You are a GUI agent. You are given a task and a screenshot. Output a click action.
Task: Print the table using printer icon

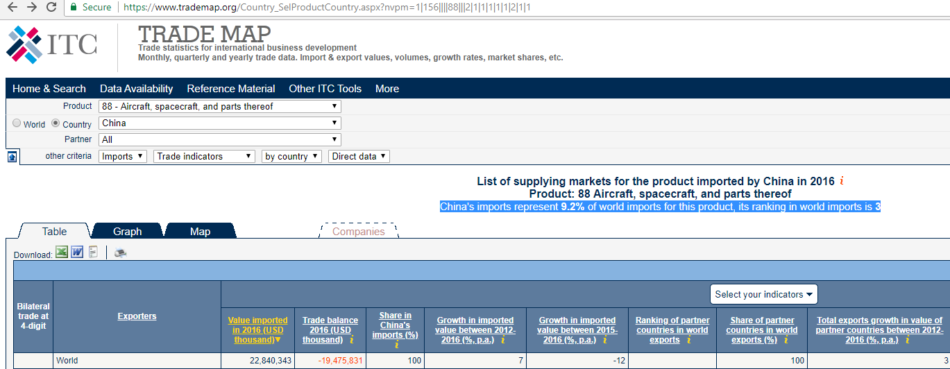[121, 253]
